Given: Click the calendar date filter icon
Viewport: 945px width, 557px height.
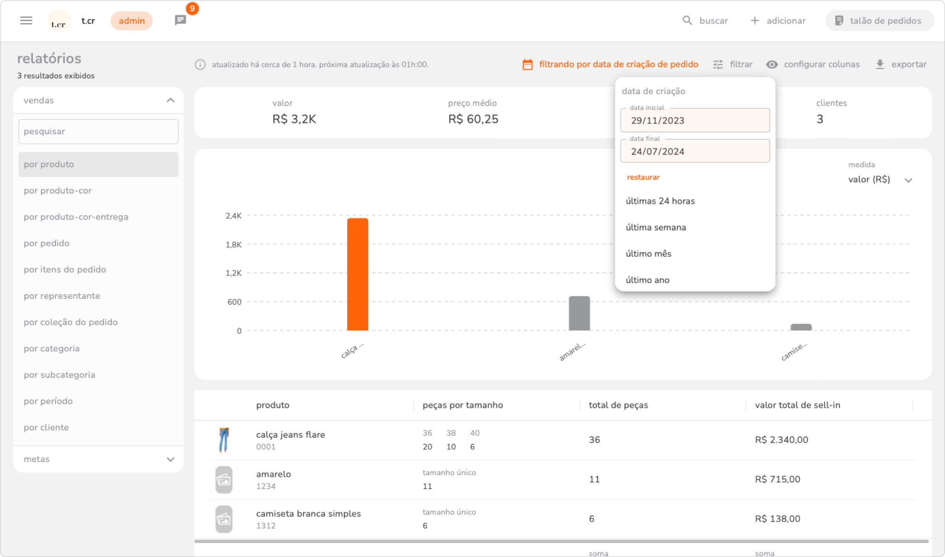Looking at the screenshot, I should (527, 65).
